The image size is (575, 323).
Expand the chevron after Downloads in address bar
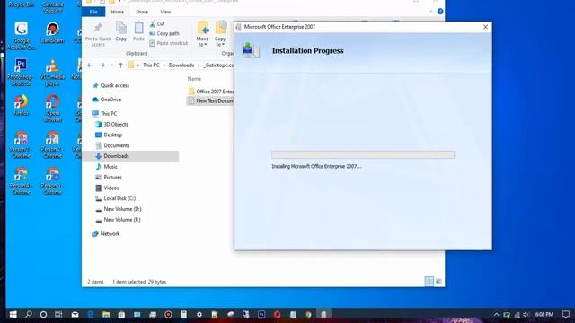pos(199,65)
